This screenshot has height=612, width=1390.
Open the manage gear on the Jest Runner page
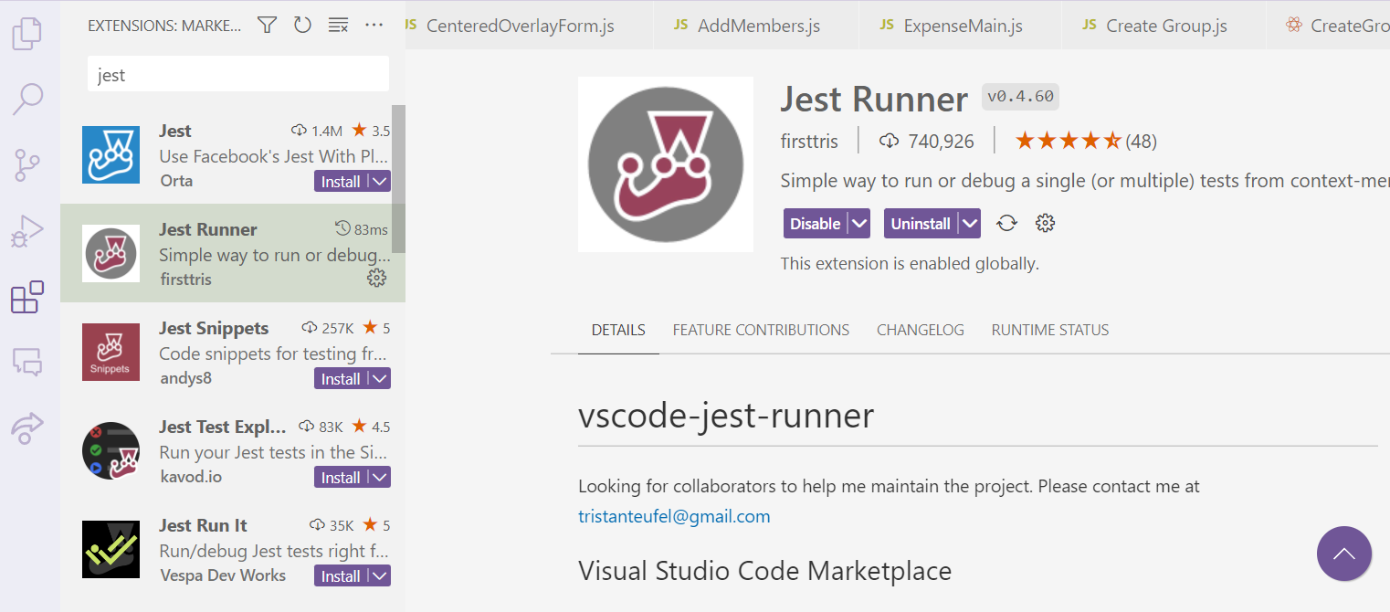click(x=1045, y=223)
